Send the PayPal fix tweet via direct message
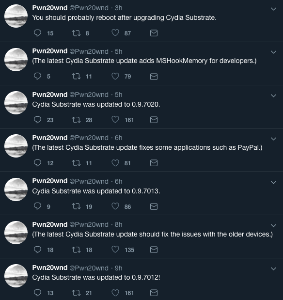283x300 pixels. click(x=154, y=163)
